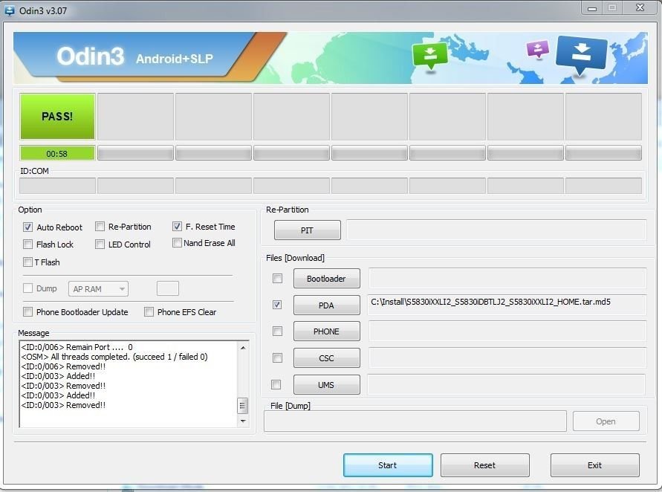
Task: Click the PHONE file button
Action: 327,331
